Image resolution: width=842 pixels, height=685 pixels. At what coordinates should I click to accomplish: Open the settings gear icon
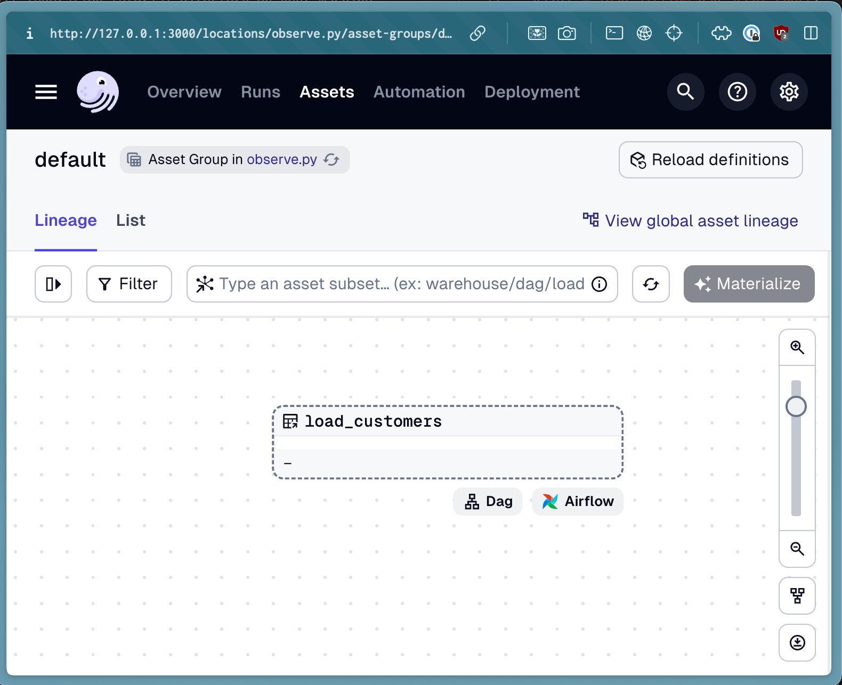(x=789, y=92)
